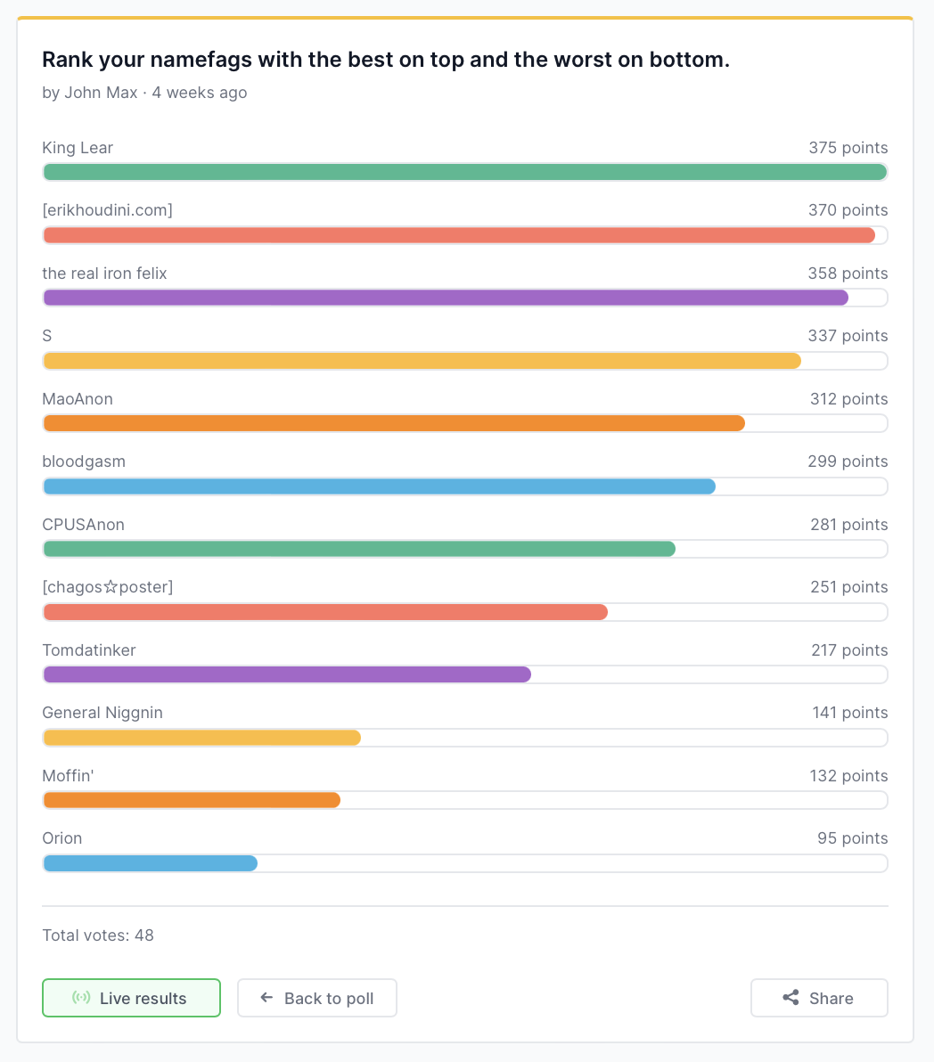This screenshot has height=1062, width=934.
Task: Click the author name John Max
Action: (101, 93)
